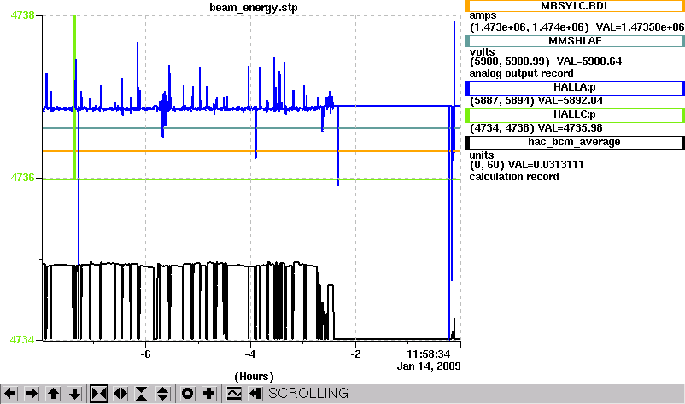The image size is (685, 404).
Task: Select the MMSHLAE curve legend
Action: [575, 41]
